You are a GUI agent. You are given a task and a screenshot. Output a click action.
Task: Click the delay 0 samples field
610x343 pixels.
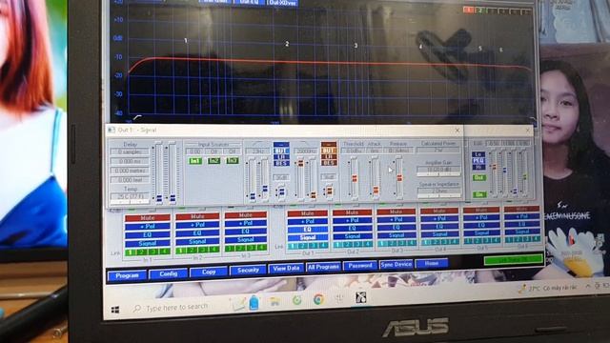[x=130, y=151]
